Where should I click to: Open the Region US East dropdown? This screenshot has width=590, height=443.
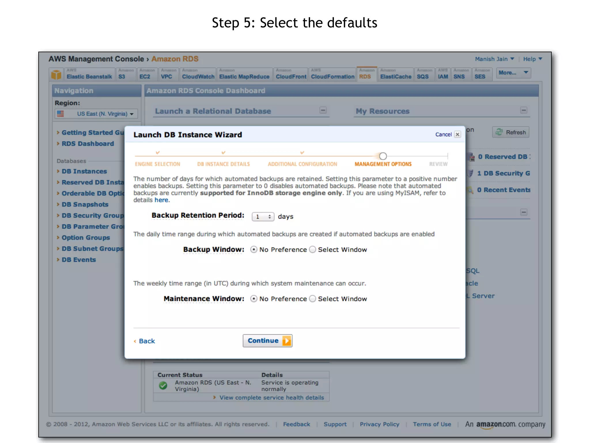coord(96,114)
